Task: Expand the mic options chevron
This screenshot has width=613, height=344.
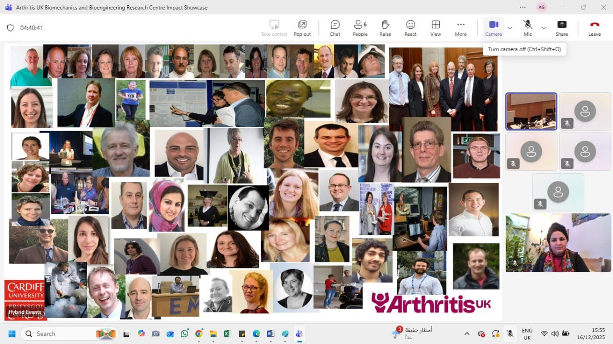Action: click(x=544, y=28)
